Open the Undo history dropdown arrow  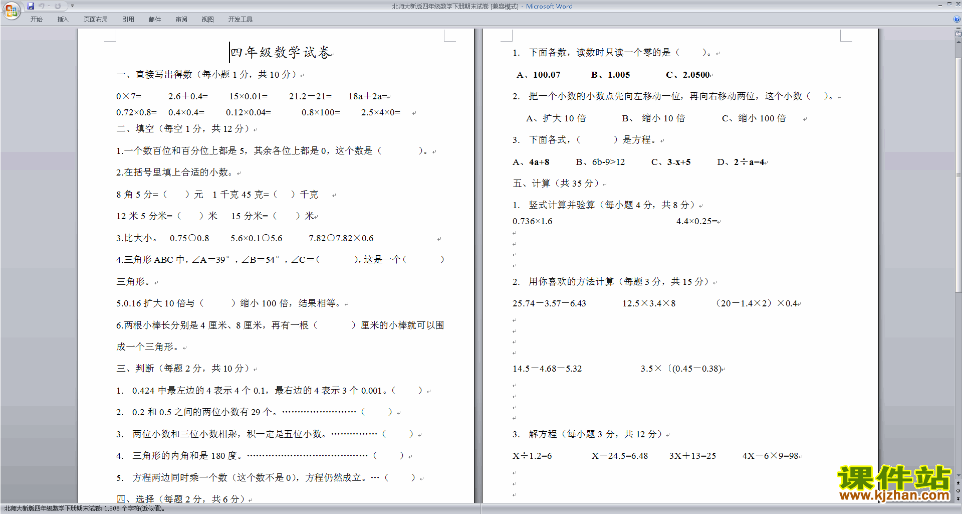coord(49,6)
